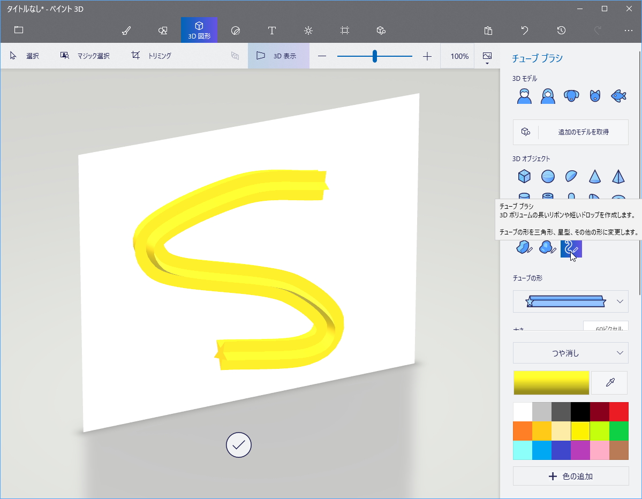Image resolution: width=642 pixels, height=499 pixels.
Task: Pick the purple color swatch
Action: point(580,450)
